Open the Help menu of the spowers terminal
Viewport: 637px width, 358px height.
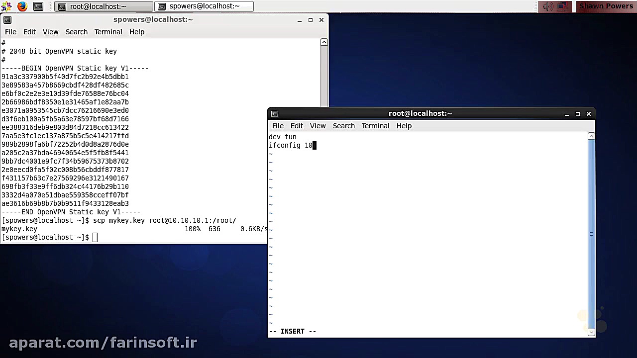[136, 31]
